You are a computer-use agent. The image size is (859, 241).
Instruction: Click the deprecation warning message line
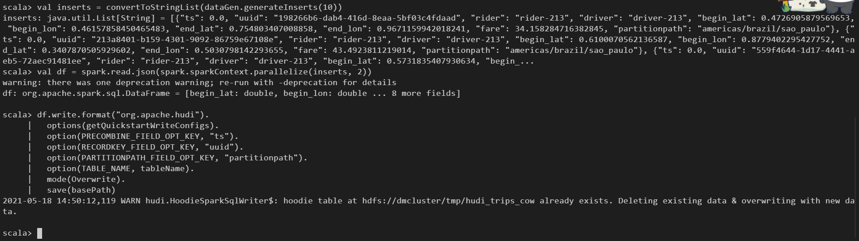[x=199, y=82]
